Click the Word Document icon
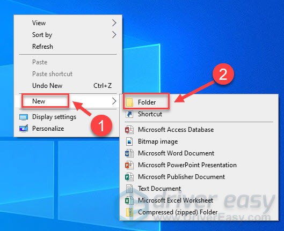Image resolution: width=284 pixels, height=231 pixels. pos(129,153)
